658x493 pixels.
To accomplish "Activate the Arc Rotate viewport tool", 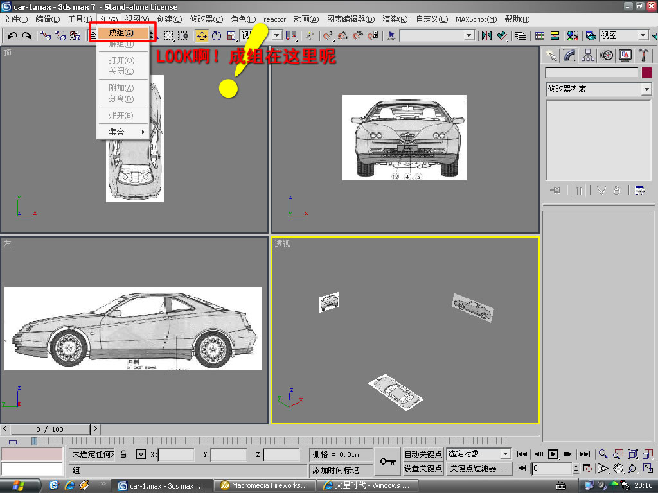I will click(633, 468).
